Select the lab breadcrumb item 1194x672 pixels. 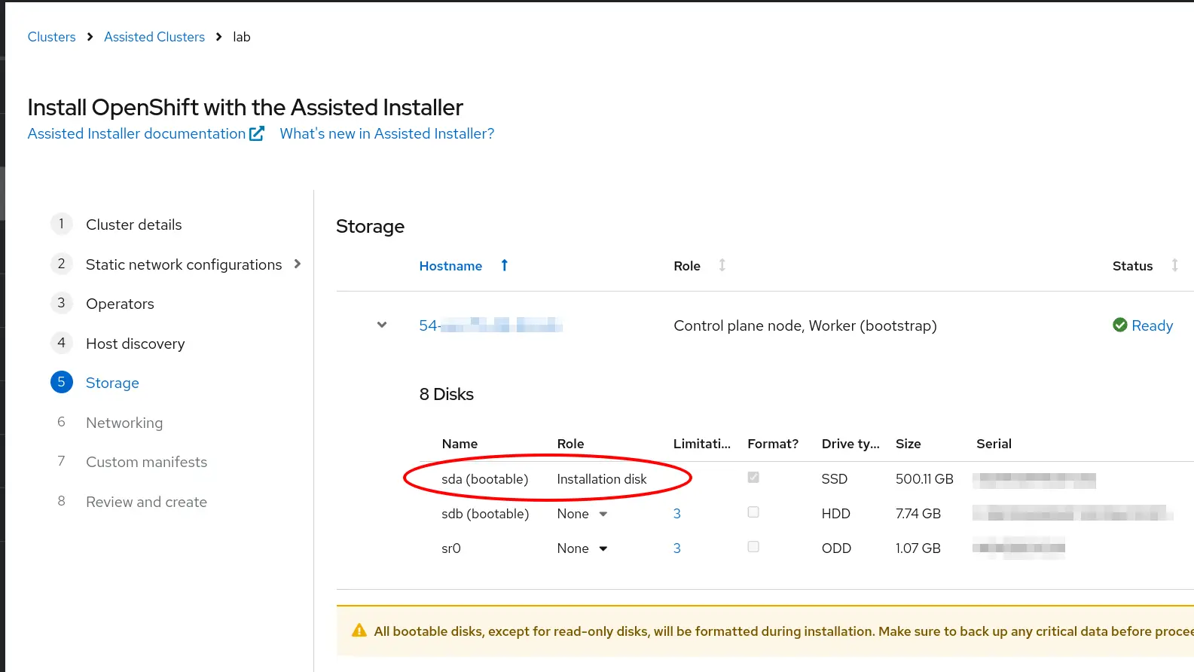[x=242, y=37]
